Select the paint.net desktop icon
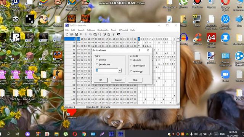Image resolution: width=244 pixels, height=137 pixels. click(x=211, y=58)
